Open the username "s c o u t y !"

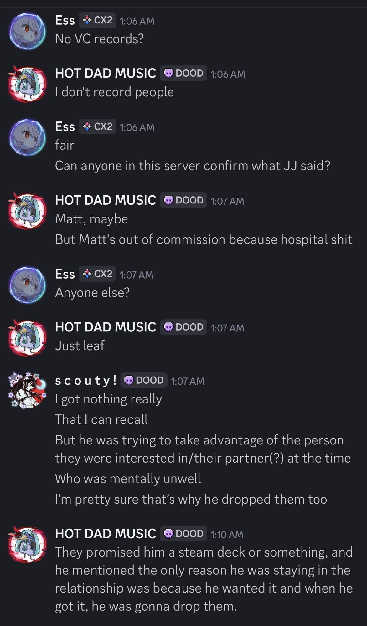click(x=86, y=381)
